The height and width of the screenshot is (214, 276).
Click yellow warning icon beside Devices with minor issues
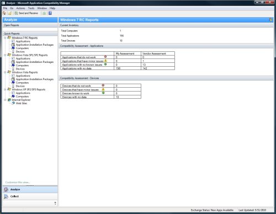click(103, 89)
